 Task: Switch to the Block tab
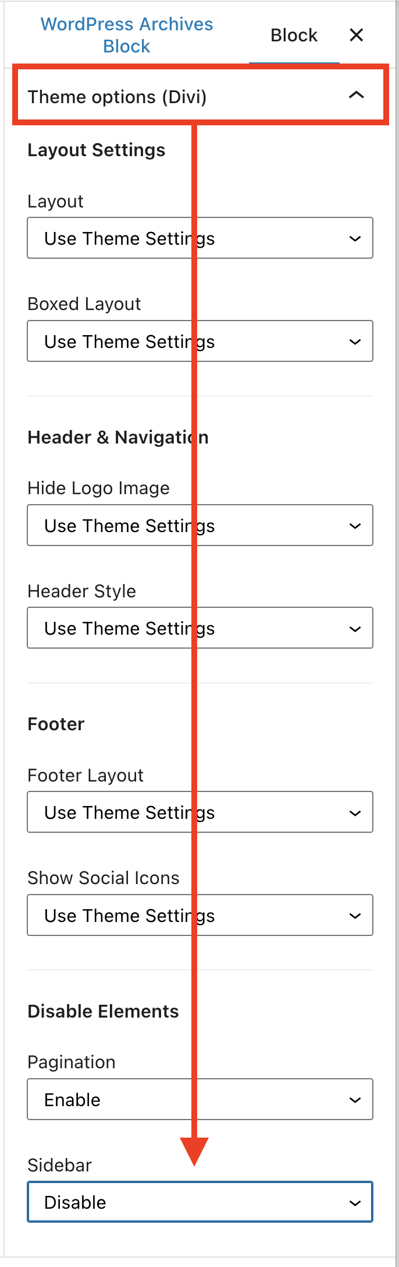(x=294, y=36)
